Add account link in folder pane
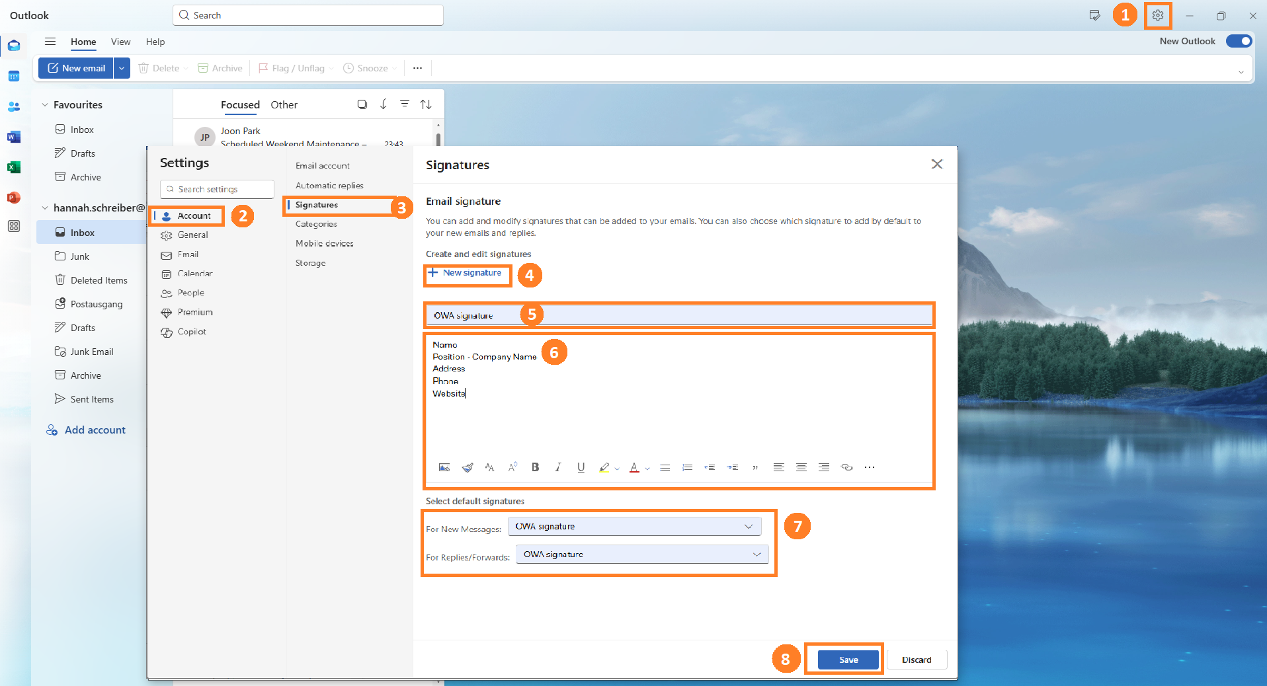The height and width of the screenshot is (686, 1267). pyautogui.click(x=86, y=430)
